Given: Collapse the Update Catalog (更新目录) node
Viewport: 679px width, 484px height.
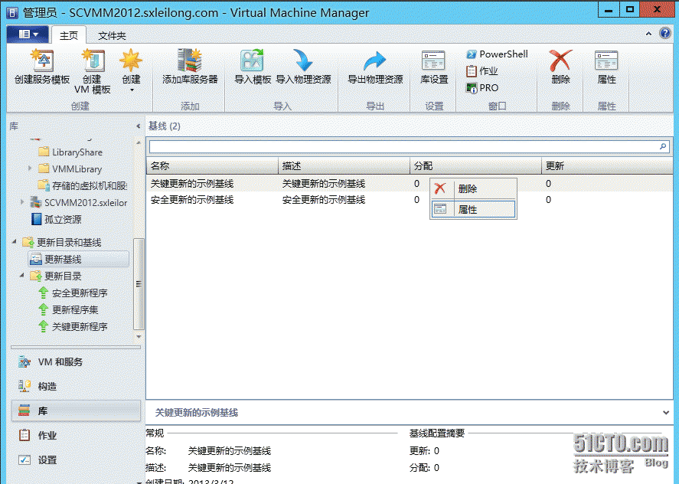Looking at the screenshot, I should point(22,275).
